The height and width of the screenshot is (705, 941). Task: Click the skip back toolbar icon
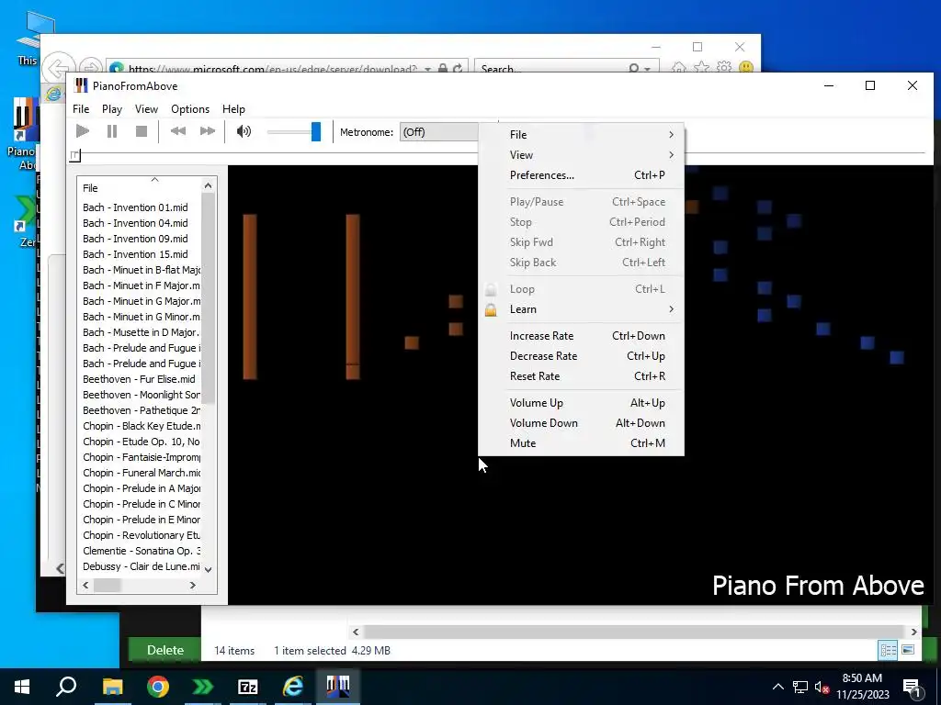[177, 131]
